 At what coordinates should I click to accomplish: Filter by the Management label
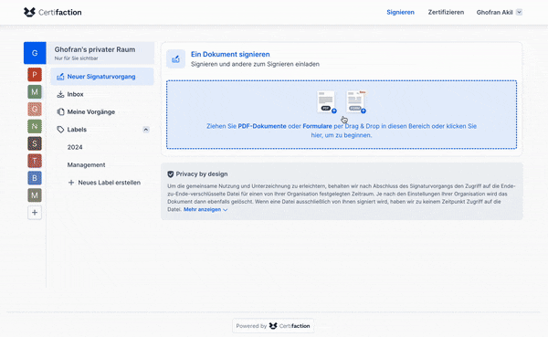[x=87, y=165]
